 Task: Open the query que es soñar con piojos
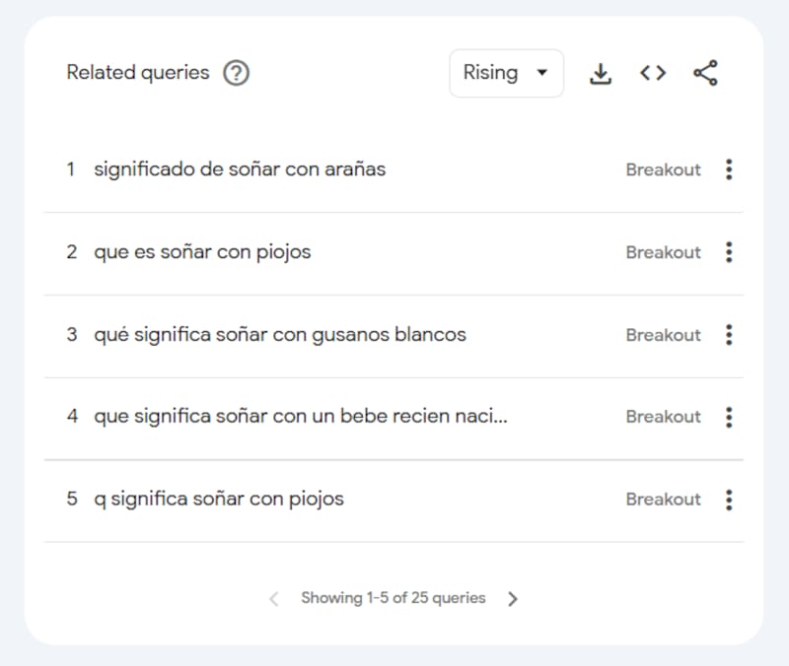[x=203, y=252]
